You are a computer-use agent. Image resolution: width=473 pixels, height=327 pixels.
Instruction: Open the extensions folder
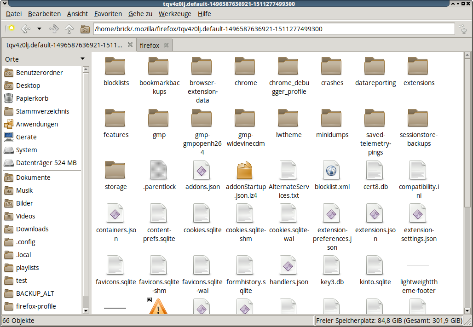[419, 67]
